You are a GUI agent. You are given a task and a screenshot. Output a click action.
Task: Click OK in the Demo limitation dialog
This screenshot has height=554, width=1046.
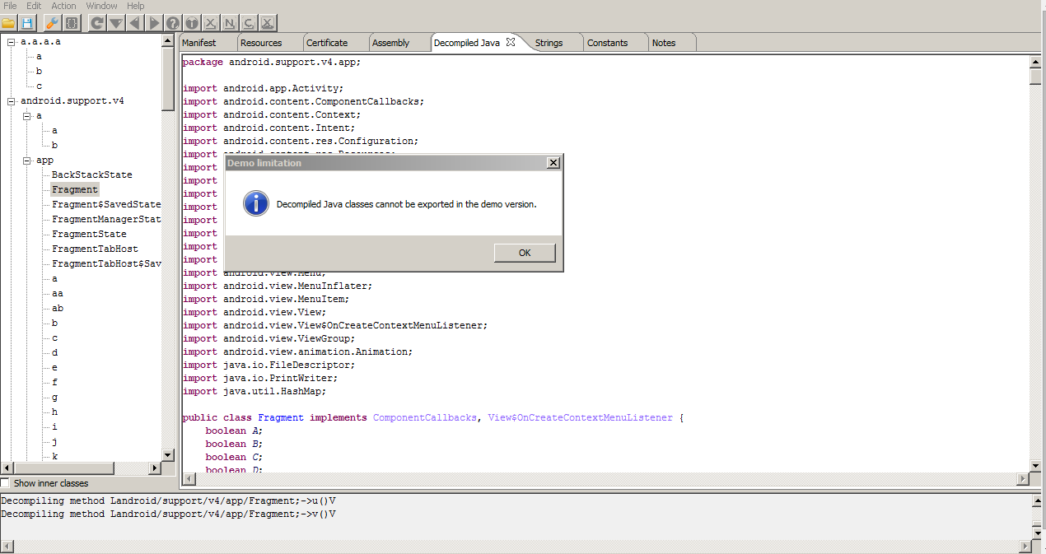coord(525,253)
